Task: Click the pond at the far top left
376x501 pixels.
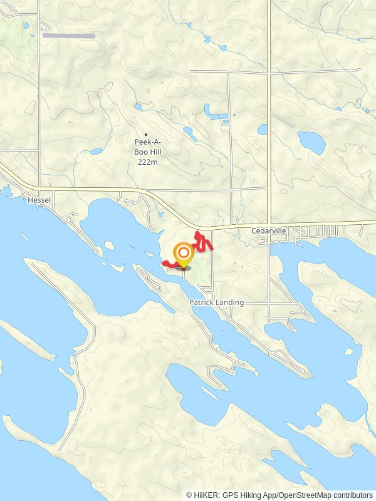Action: click(x=26, y=25)
